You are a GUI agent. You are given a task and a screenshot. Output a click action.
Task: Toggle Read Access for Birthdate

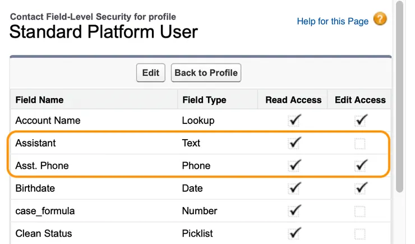point(294,188)
